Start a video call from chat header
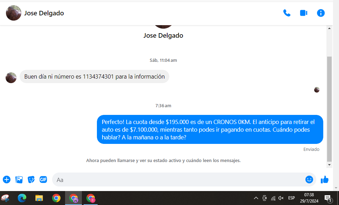 303,13
